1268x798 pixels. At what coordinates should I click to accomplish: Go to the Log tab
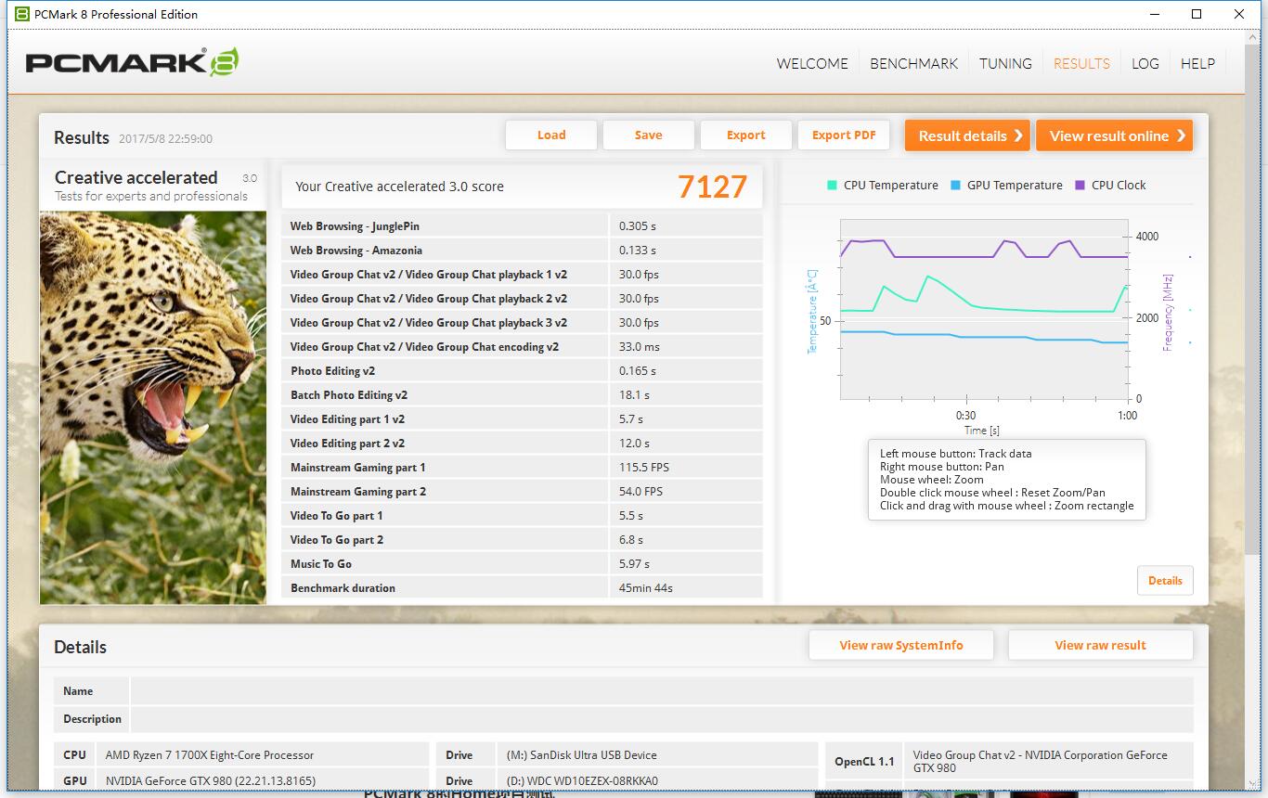pos(1145,63)
